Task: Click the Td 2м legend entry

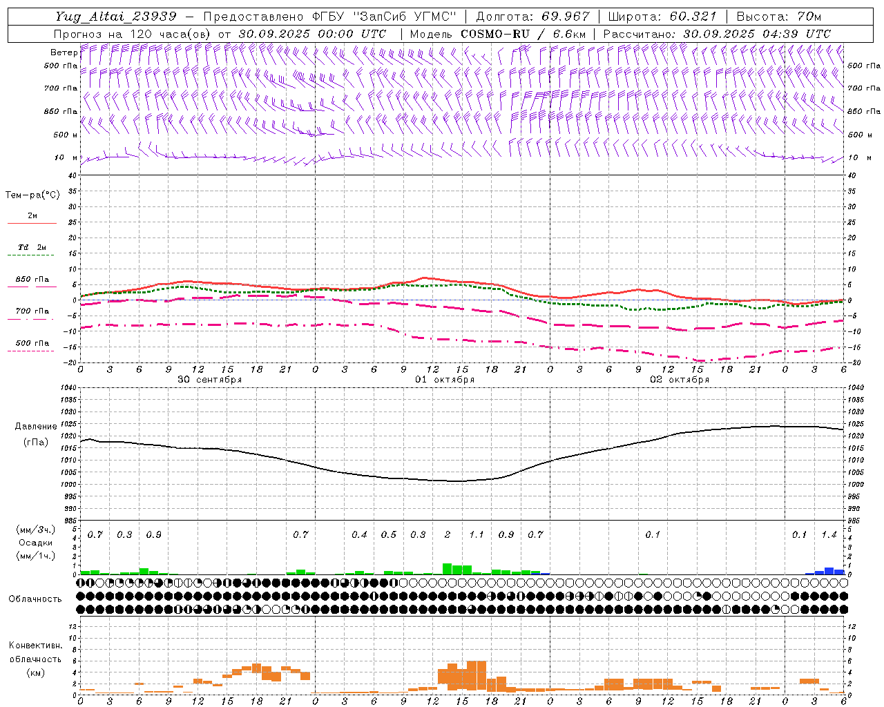Action: [32, 247]
